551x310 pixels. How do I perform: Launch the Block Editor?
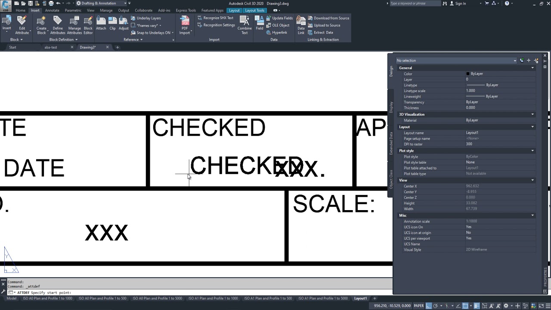coord(88,25)
